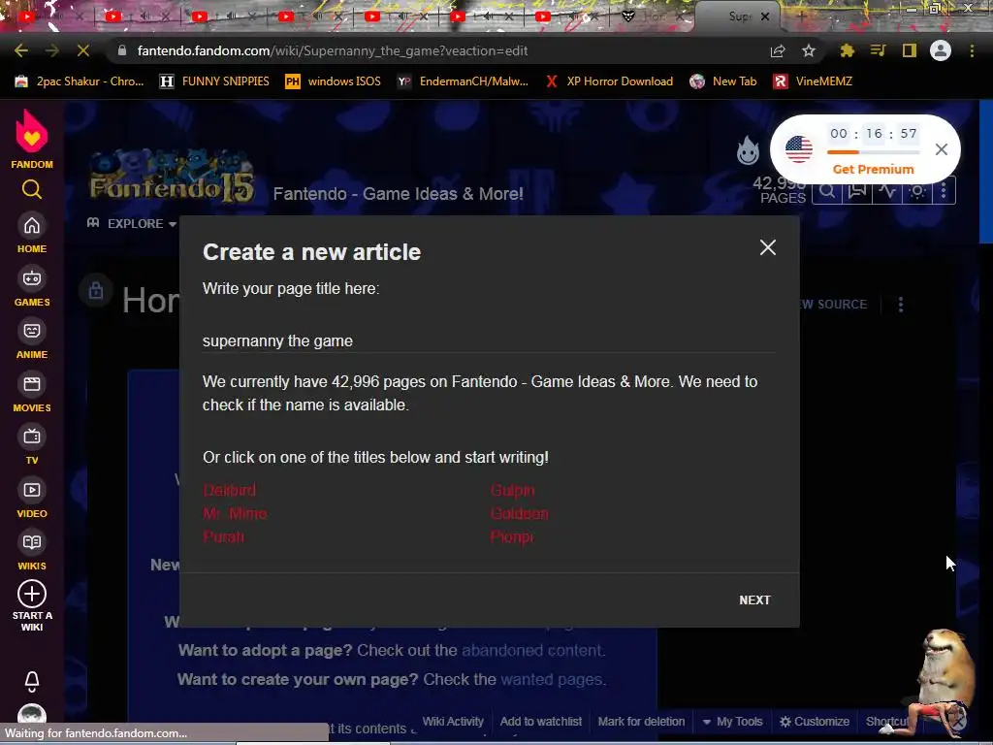Viewport: 993px width, 745px height.
Task: Toggle the browser side panel icon
Action: 910,50
